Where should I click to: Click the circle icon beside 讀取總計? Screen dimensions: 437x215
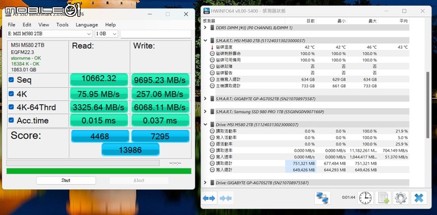[x=212, y=163]
